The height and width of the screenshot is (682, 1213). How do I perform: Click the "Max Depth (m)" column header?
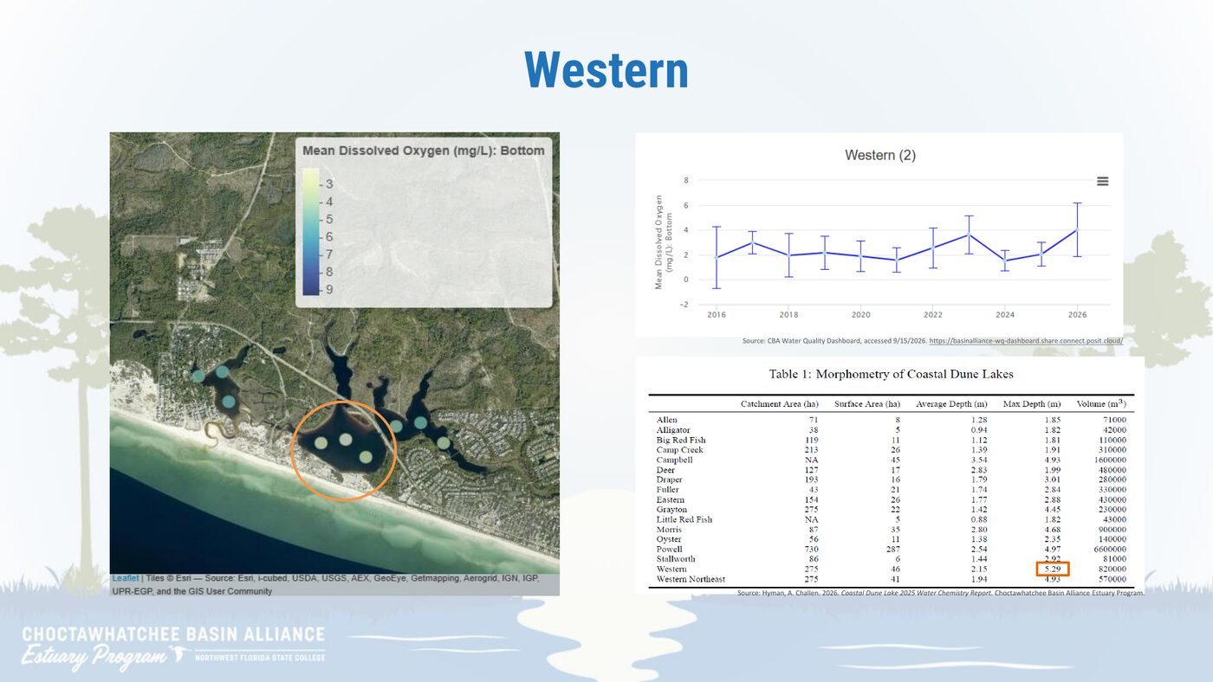pyautogui.click(x=1032, y=404)
